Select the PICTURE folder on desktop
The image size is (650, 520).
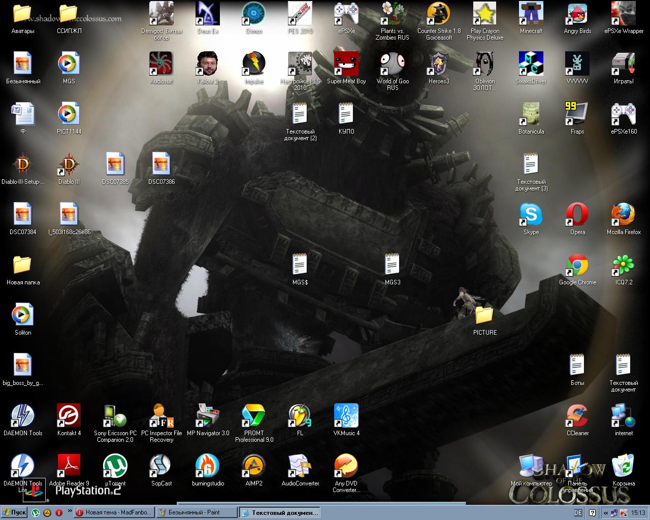point(485,316)
